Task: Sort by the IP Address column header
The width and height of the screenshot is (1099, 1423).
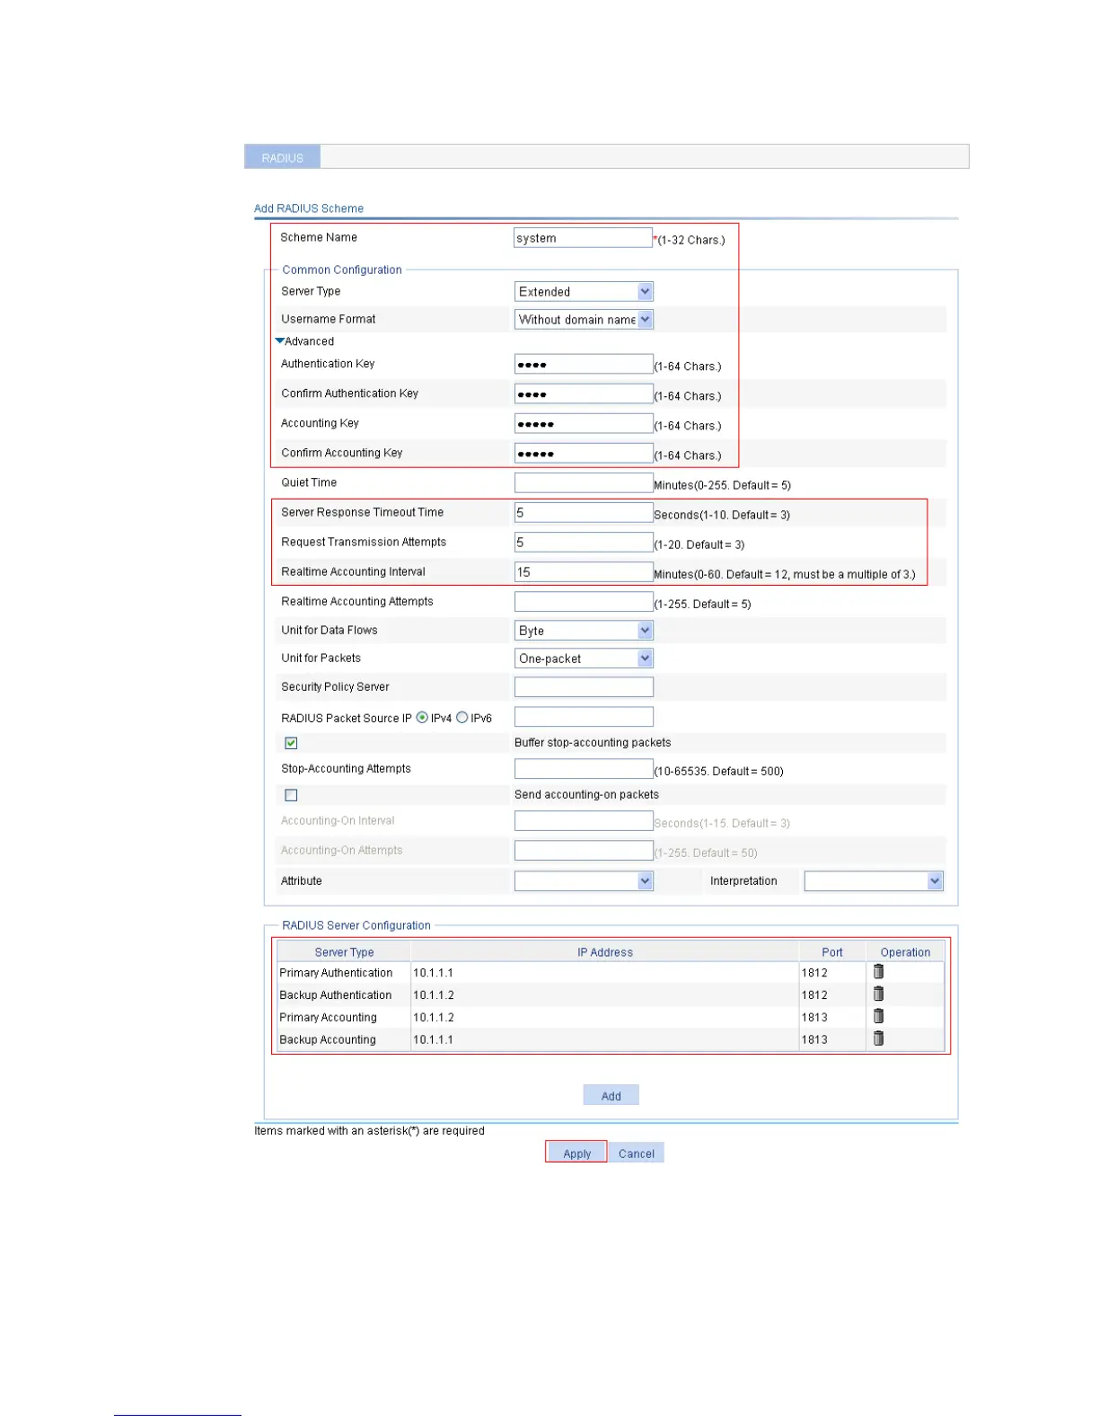Action: click(605, 952)
